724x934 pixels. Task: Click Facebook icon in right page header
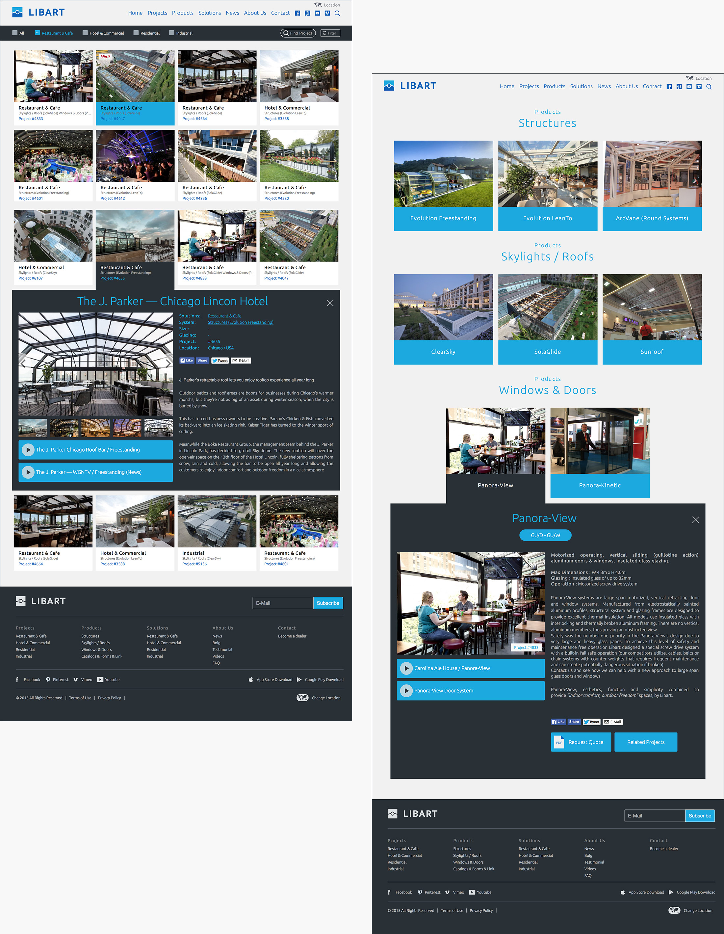tap(669, 87)
